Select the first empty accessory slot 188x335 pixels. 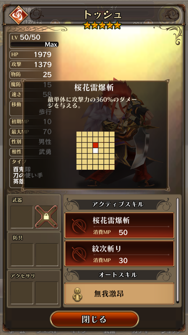pos(22,293)
